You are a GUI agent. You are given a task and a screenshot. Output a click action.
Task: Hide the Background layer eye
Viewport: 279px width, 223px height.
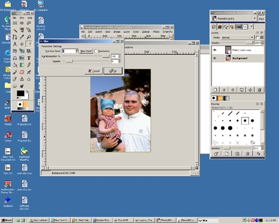(215, 58)
